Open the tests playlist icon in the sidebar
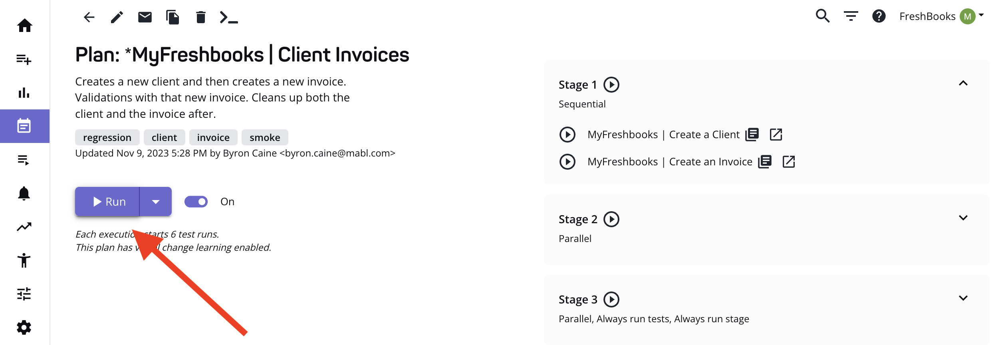 pos(24,160)
